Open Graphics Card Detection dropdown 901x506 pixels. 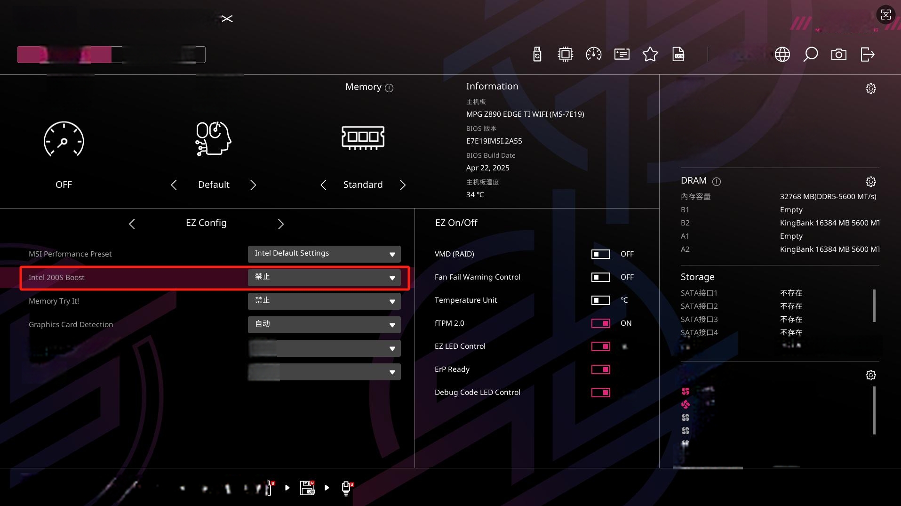click(x=324, y=324)
